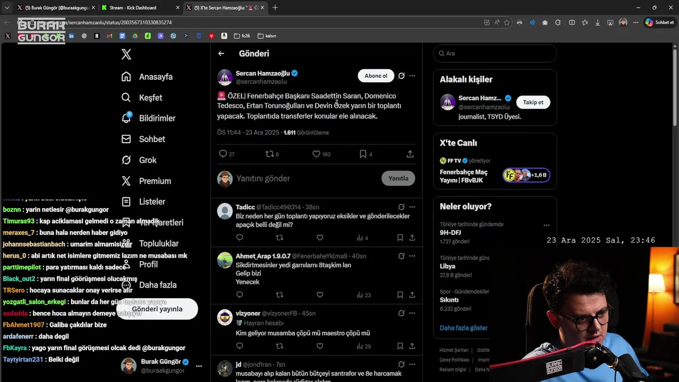This screenshot has width=679, height=382.
Task: Open the tab search dropdown arrow
Action: coord(6,7)
